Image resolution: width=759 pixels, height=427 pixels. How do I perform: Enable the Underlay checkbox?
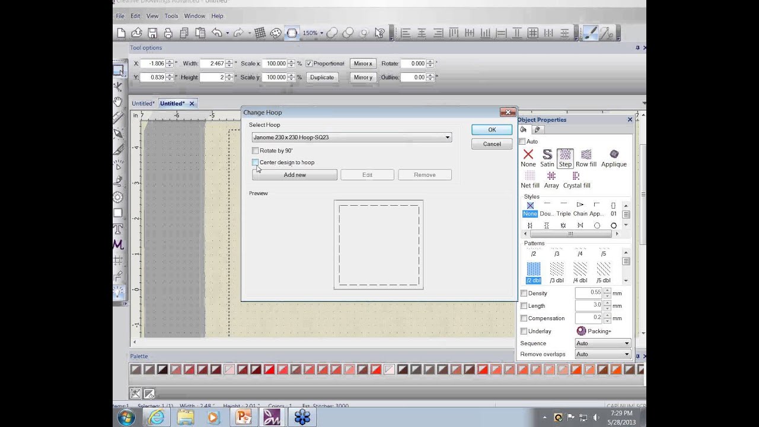524,331
